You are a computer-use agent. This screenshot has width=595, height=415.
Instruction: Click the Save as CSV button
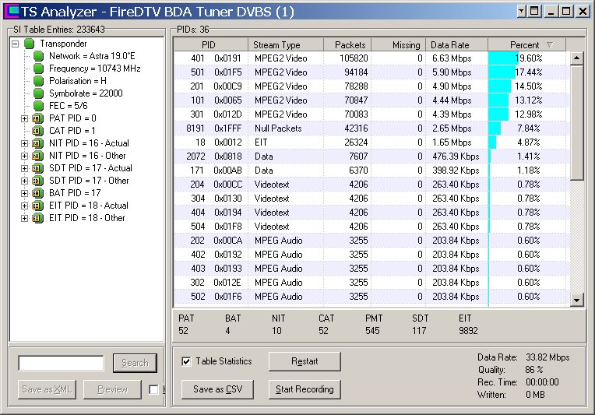[x=217, y=389]
